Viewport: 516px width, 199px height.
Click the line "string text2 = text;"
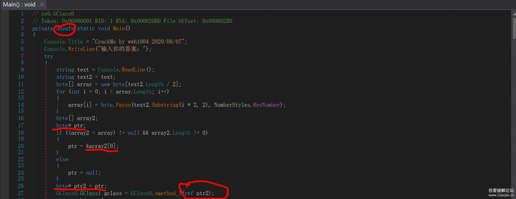86,77
